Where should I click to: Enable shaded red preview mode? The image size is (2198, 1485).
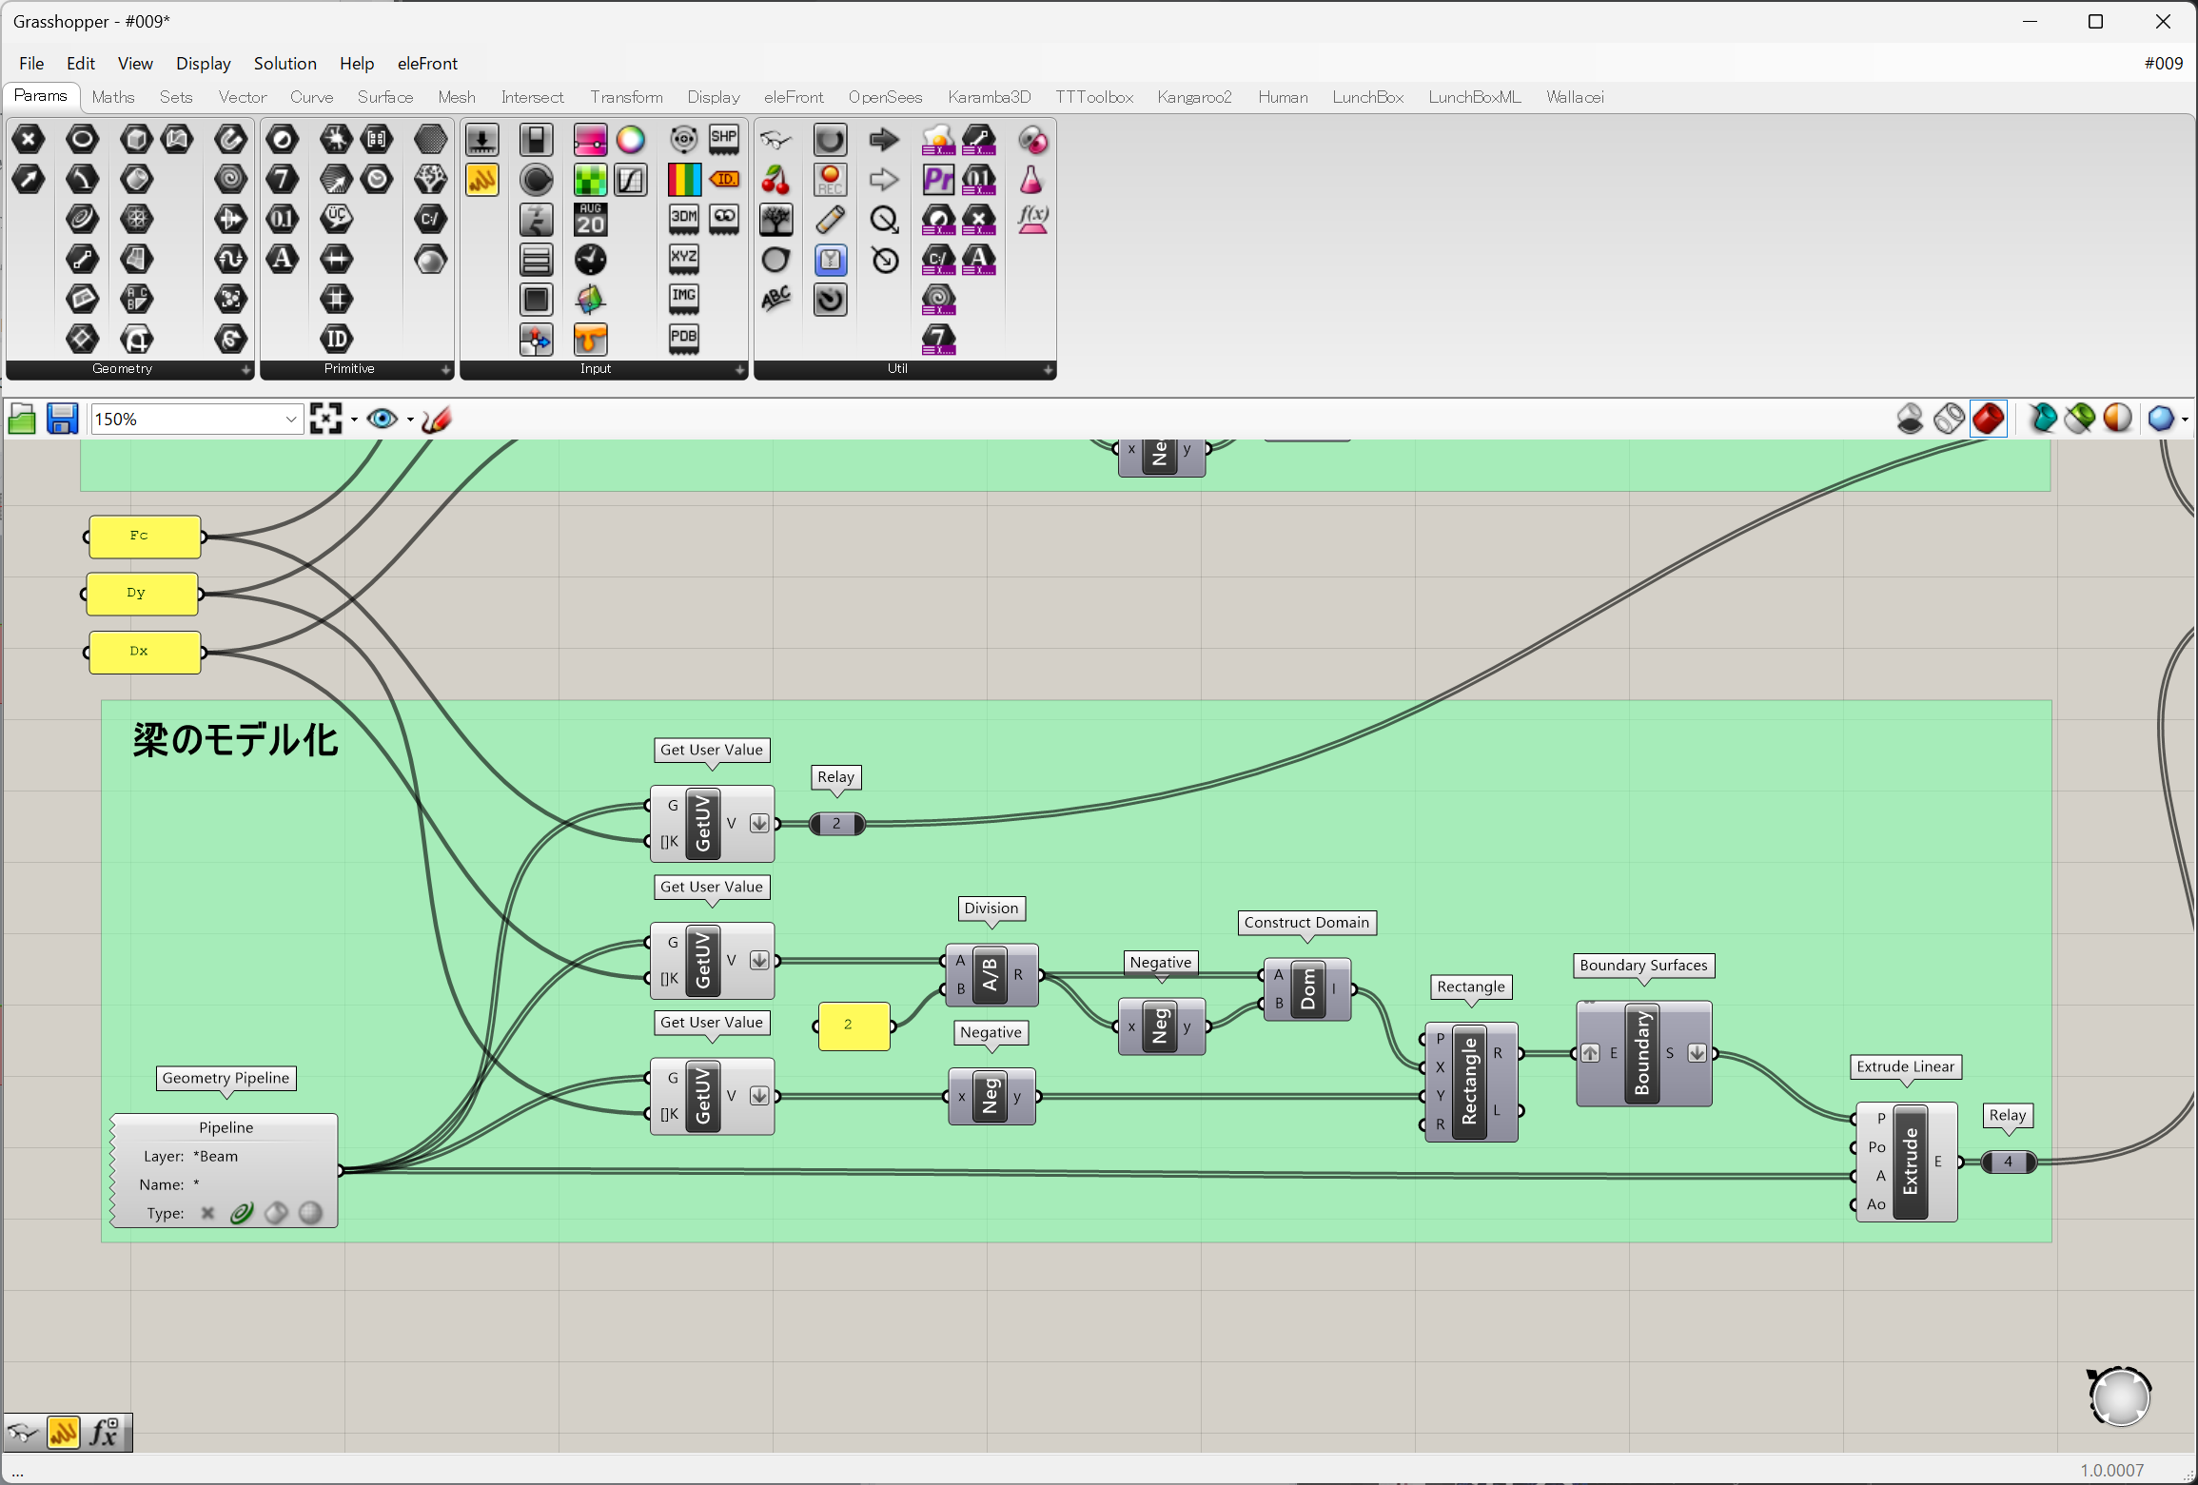(x=1989, y=419)
